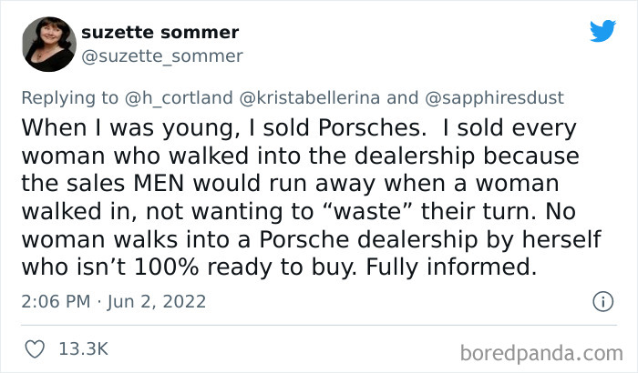Like the tweet with the heart icon
The image size is (638, 373).
(x=35, y=348)
